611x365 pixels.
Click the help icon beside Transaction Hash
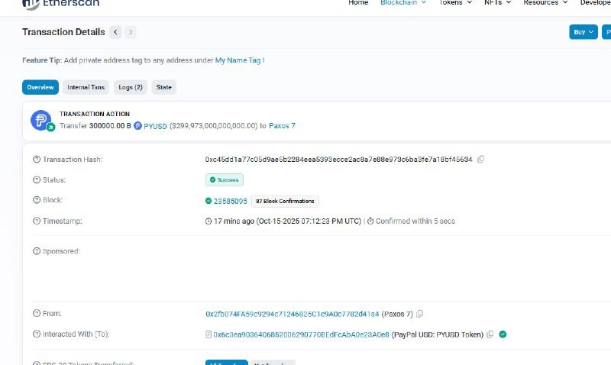coord(37,160)
